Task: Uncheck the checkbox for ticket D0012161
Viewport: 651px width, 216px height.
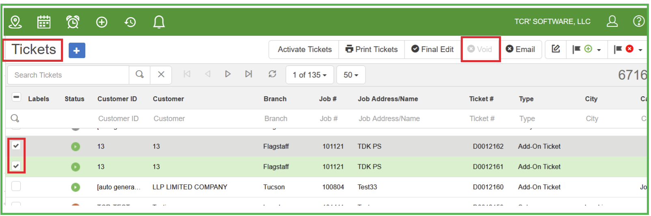Action: (16, 166)
